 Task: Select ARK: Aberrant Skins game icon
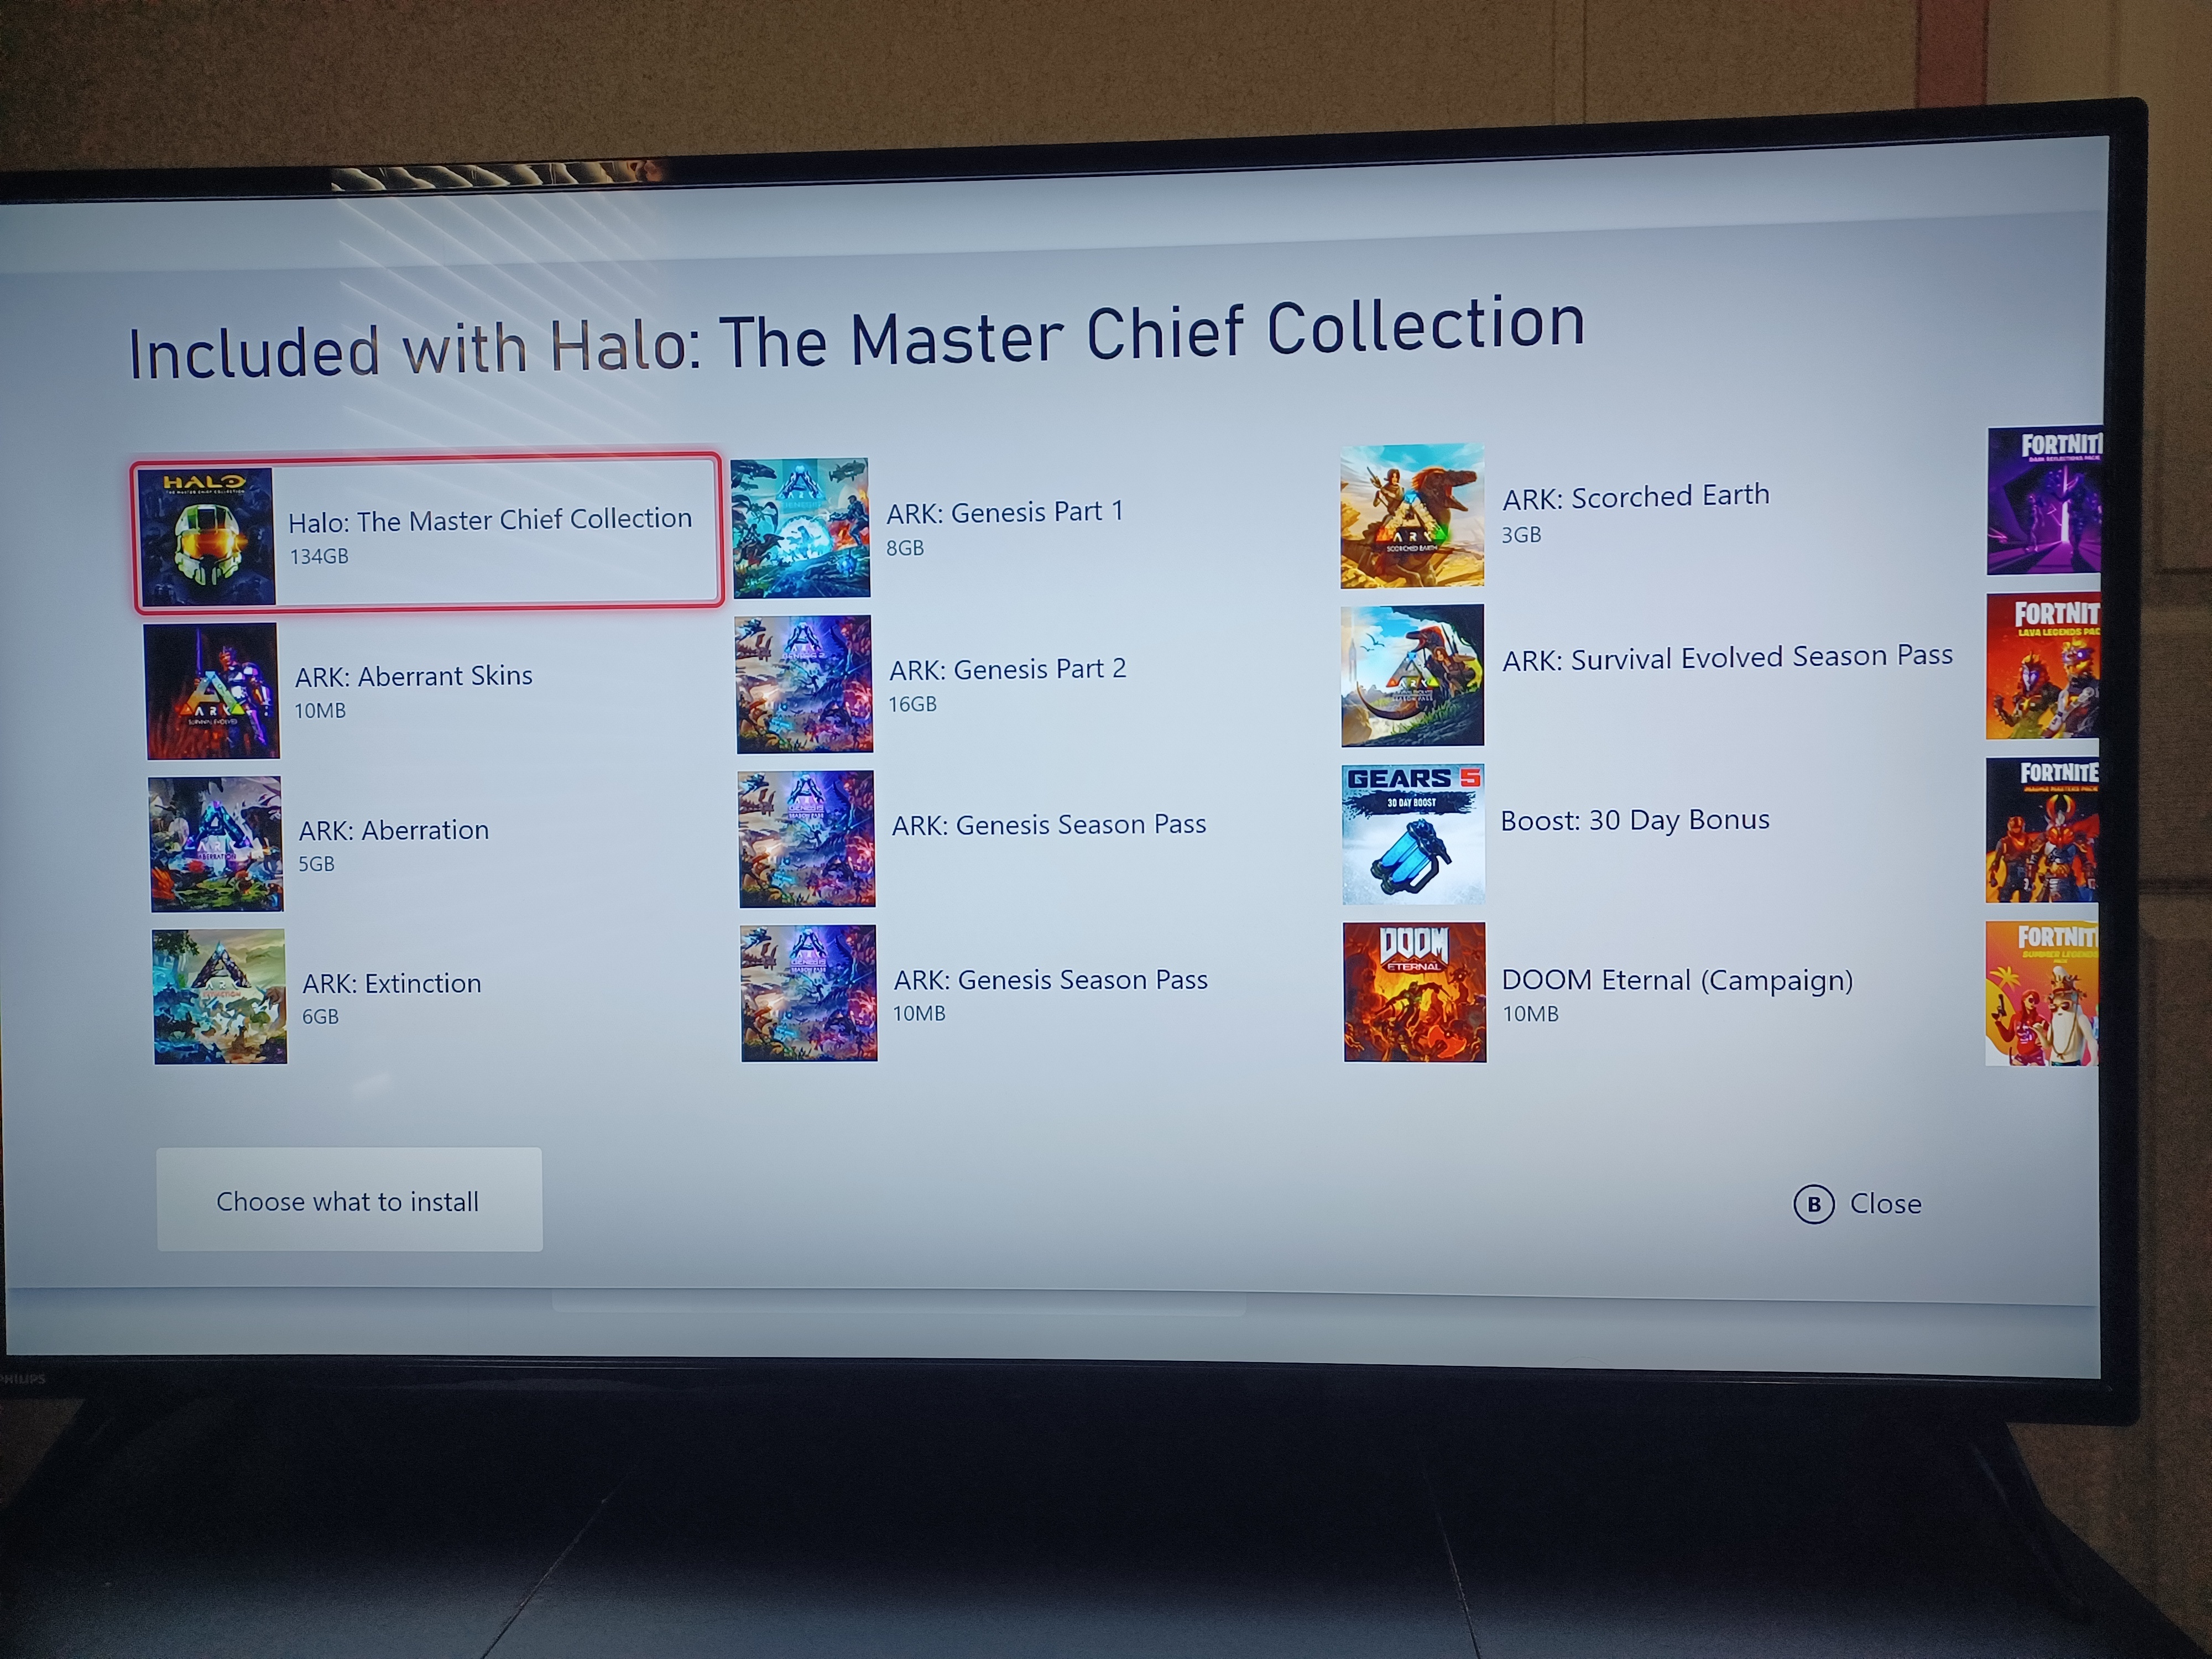(212, 685)
